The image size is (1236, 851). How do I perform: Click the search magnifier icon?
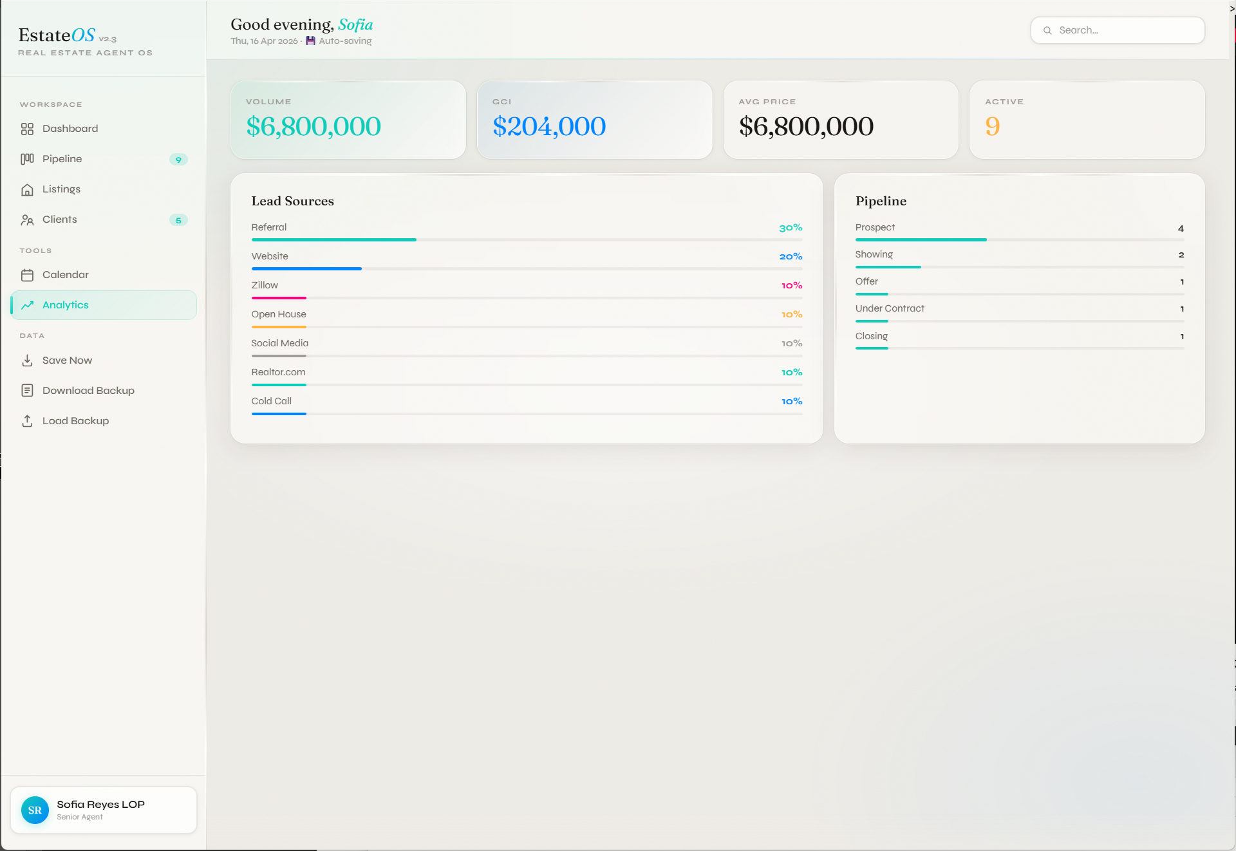coord(1047,30)
